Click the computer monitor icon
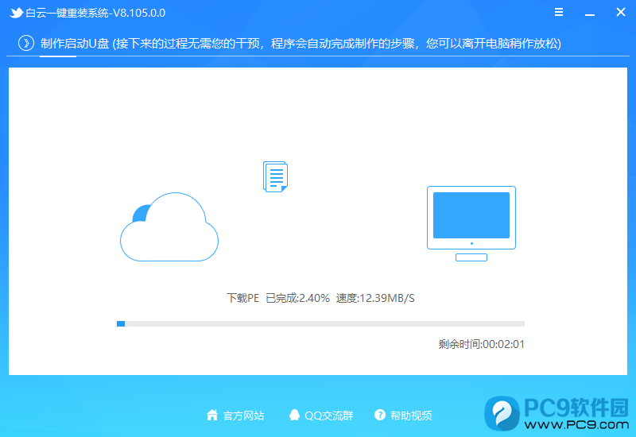This screenshot has height=437, width=636. (471, 223)
